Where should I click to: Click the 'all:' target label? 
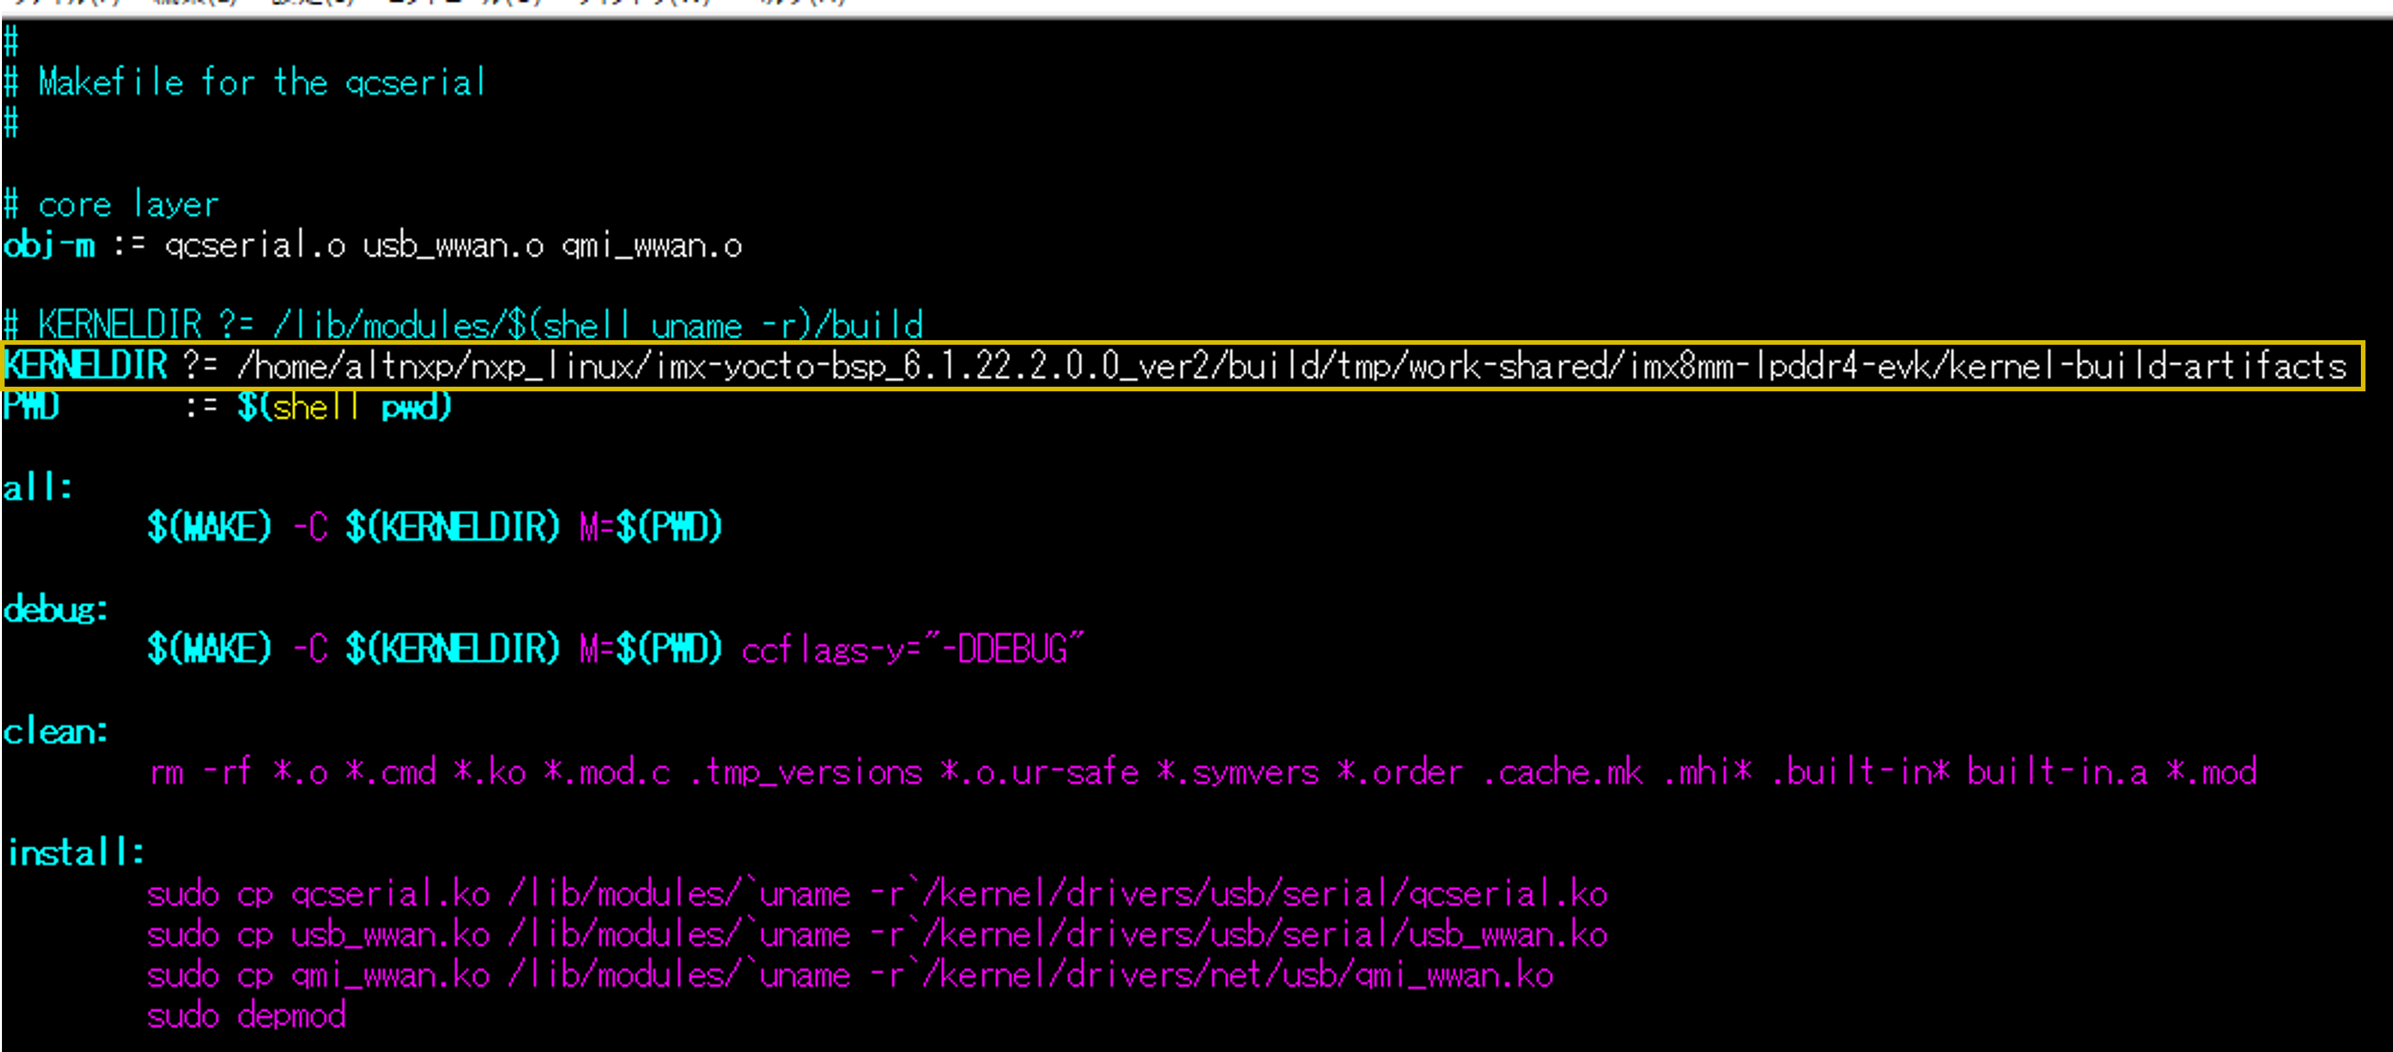(37, 488)
